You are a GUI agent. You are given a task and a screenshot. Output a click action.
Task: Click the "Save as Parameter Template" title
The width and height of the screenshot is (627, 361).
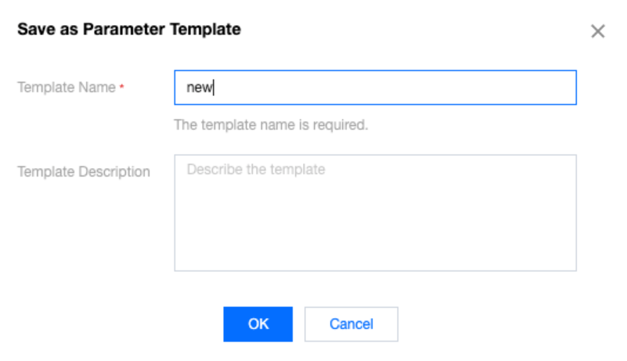click(x=129, y=30)
